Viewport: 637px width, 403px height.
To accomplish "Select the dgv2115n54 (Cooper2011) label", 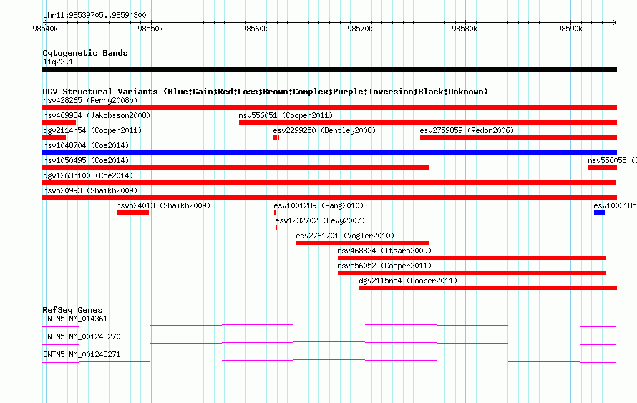I will [x=408, y=281].
